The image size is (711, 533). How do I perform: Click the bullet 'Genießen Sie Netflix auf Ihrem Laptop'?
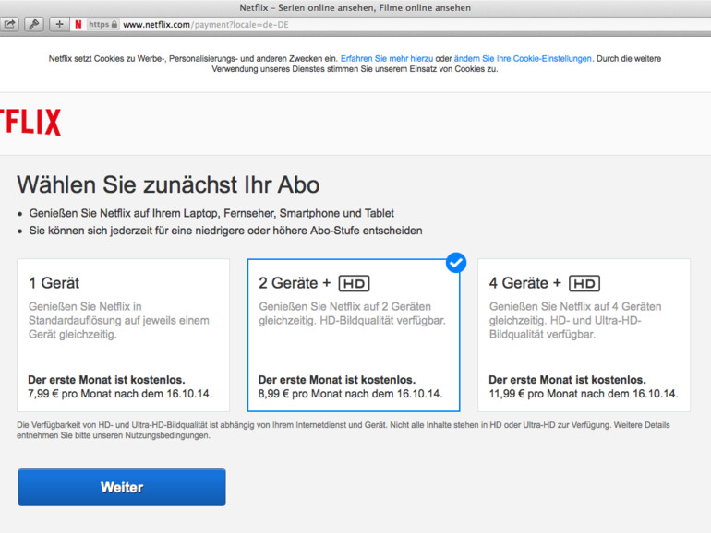pyautogui.click(x=211, y=213)
